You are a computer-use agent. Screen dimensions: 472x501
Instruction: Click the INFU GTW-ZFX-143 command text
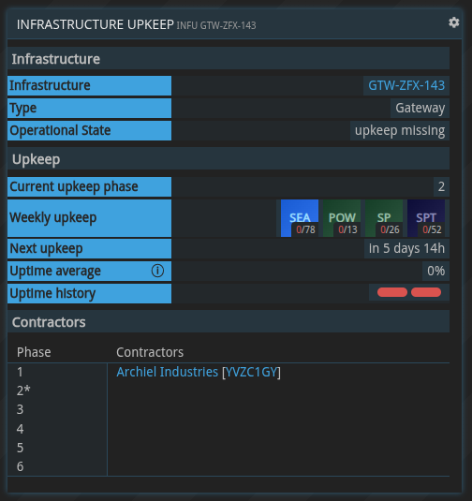tap(216, 25)
